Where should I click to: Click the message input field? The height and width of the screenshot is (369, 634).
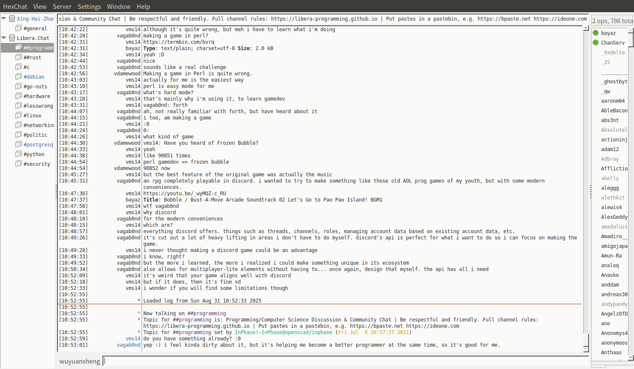[x=346, y=361]
